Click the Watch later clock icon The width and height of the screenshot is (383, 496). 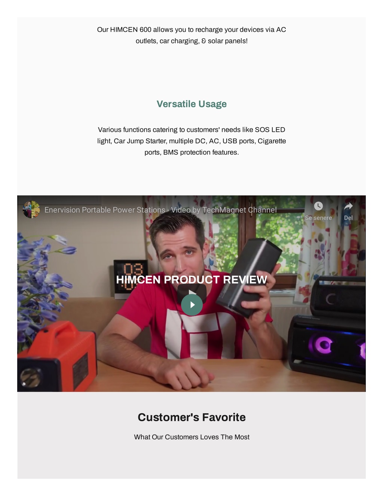pos(318,206)
